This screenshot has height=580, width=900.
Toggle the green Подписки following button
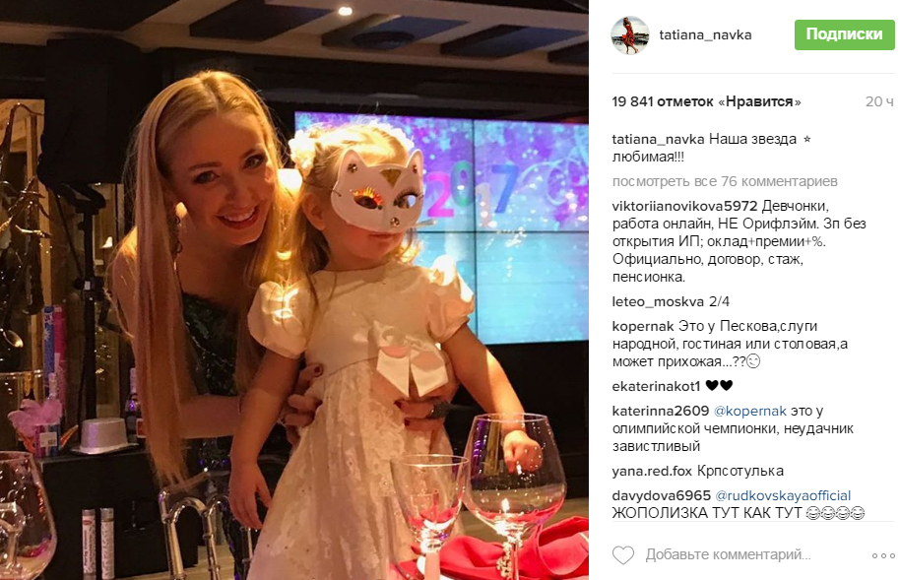point(844,33)
